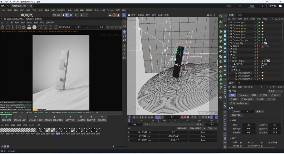Open the Octane menu in menu bar
284x154 pixels.
coord(110,11)
